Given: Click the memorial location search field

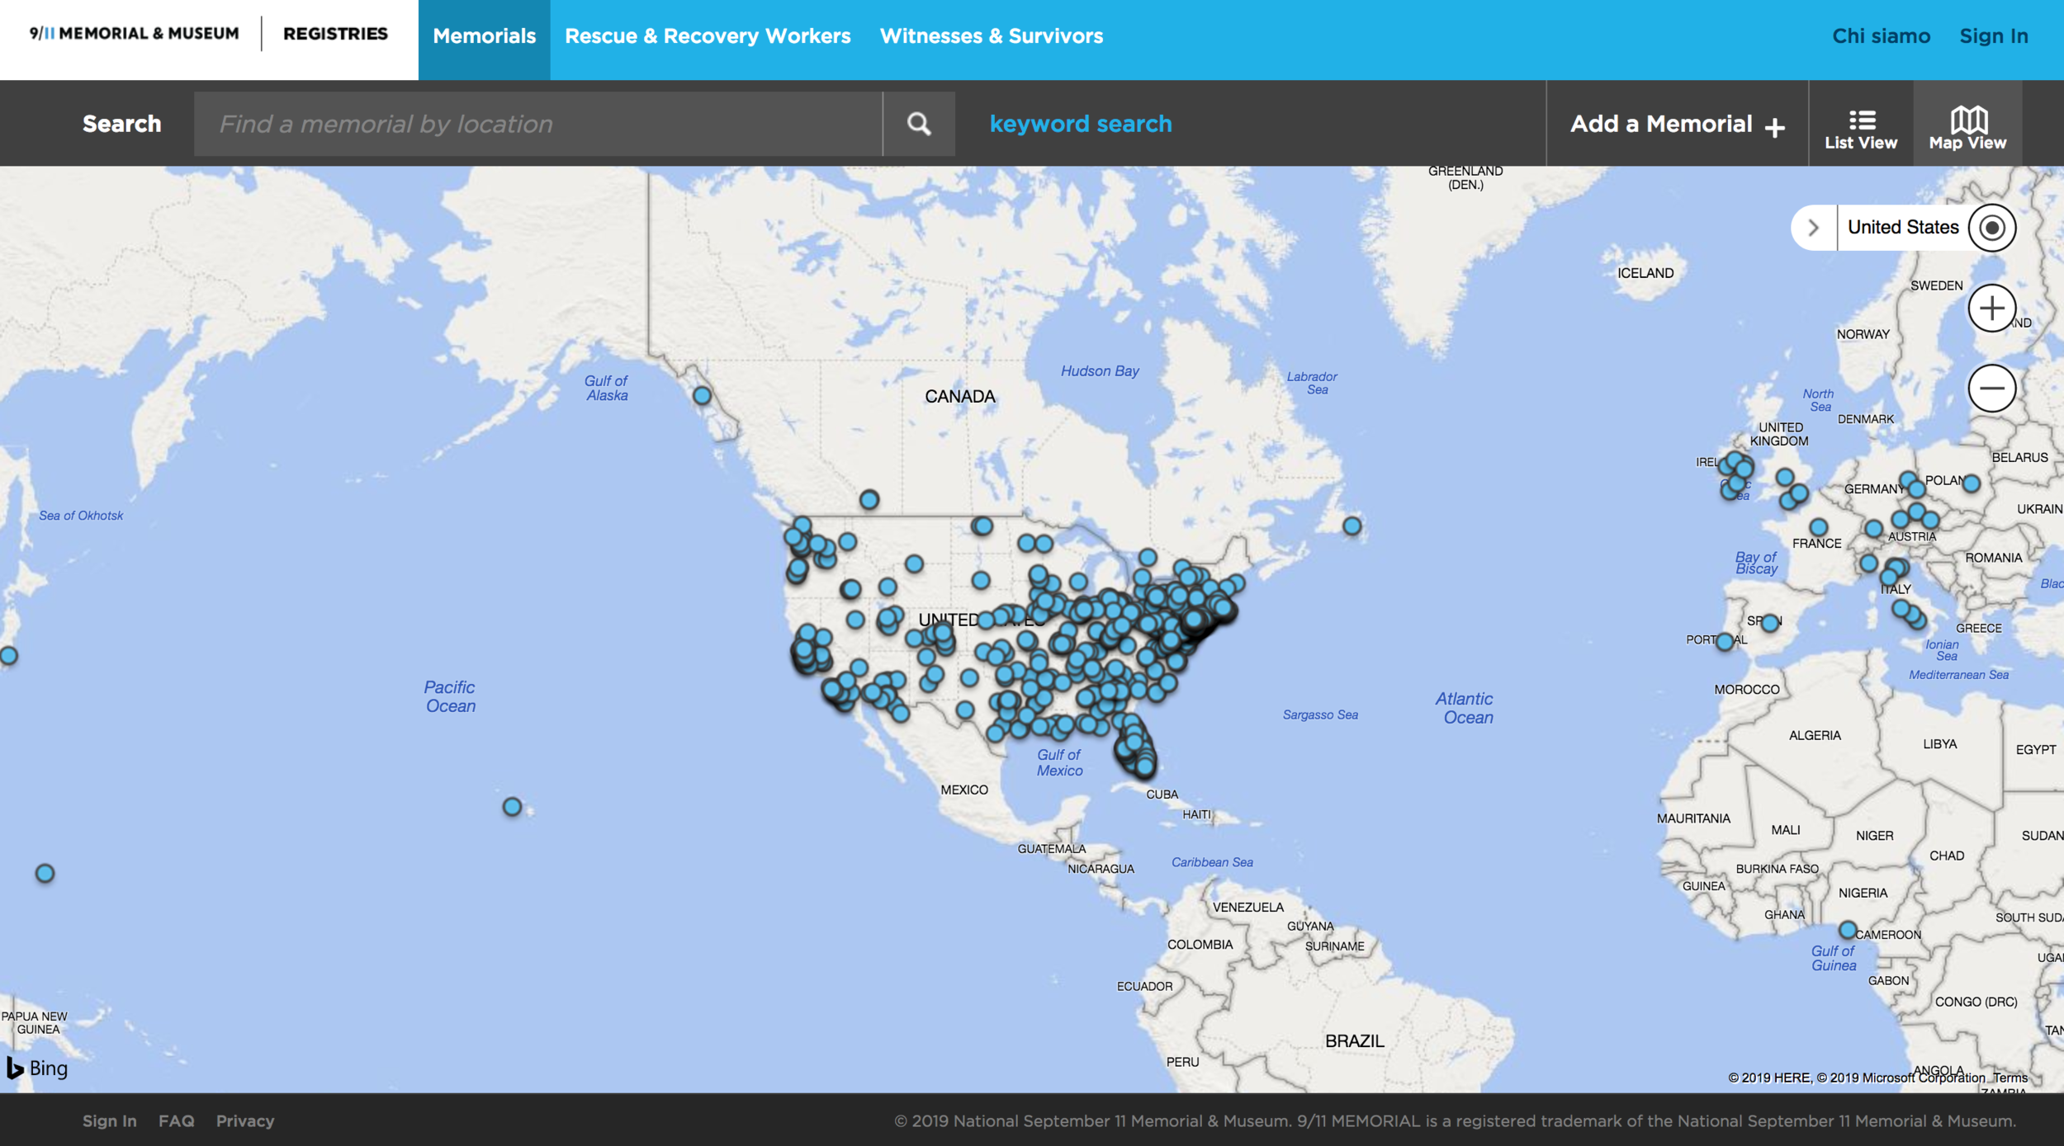Looking at the screenshot, I should [537, 124].
